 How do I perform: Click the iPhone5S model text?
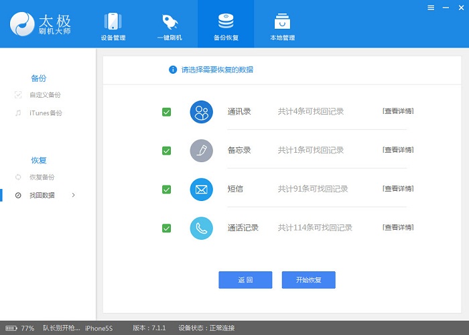click(x=98, y=328)
